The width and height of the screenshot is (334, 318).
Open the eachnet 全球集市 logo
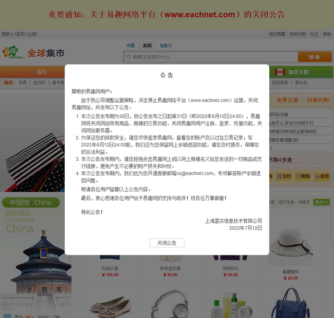[33, 53]
